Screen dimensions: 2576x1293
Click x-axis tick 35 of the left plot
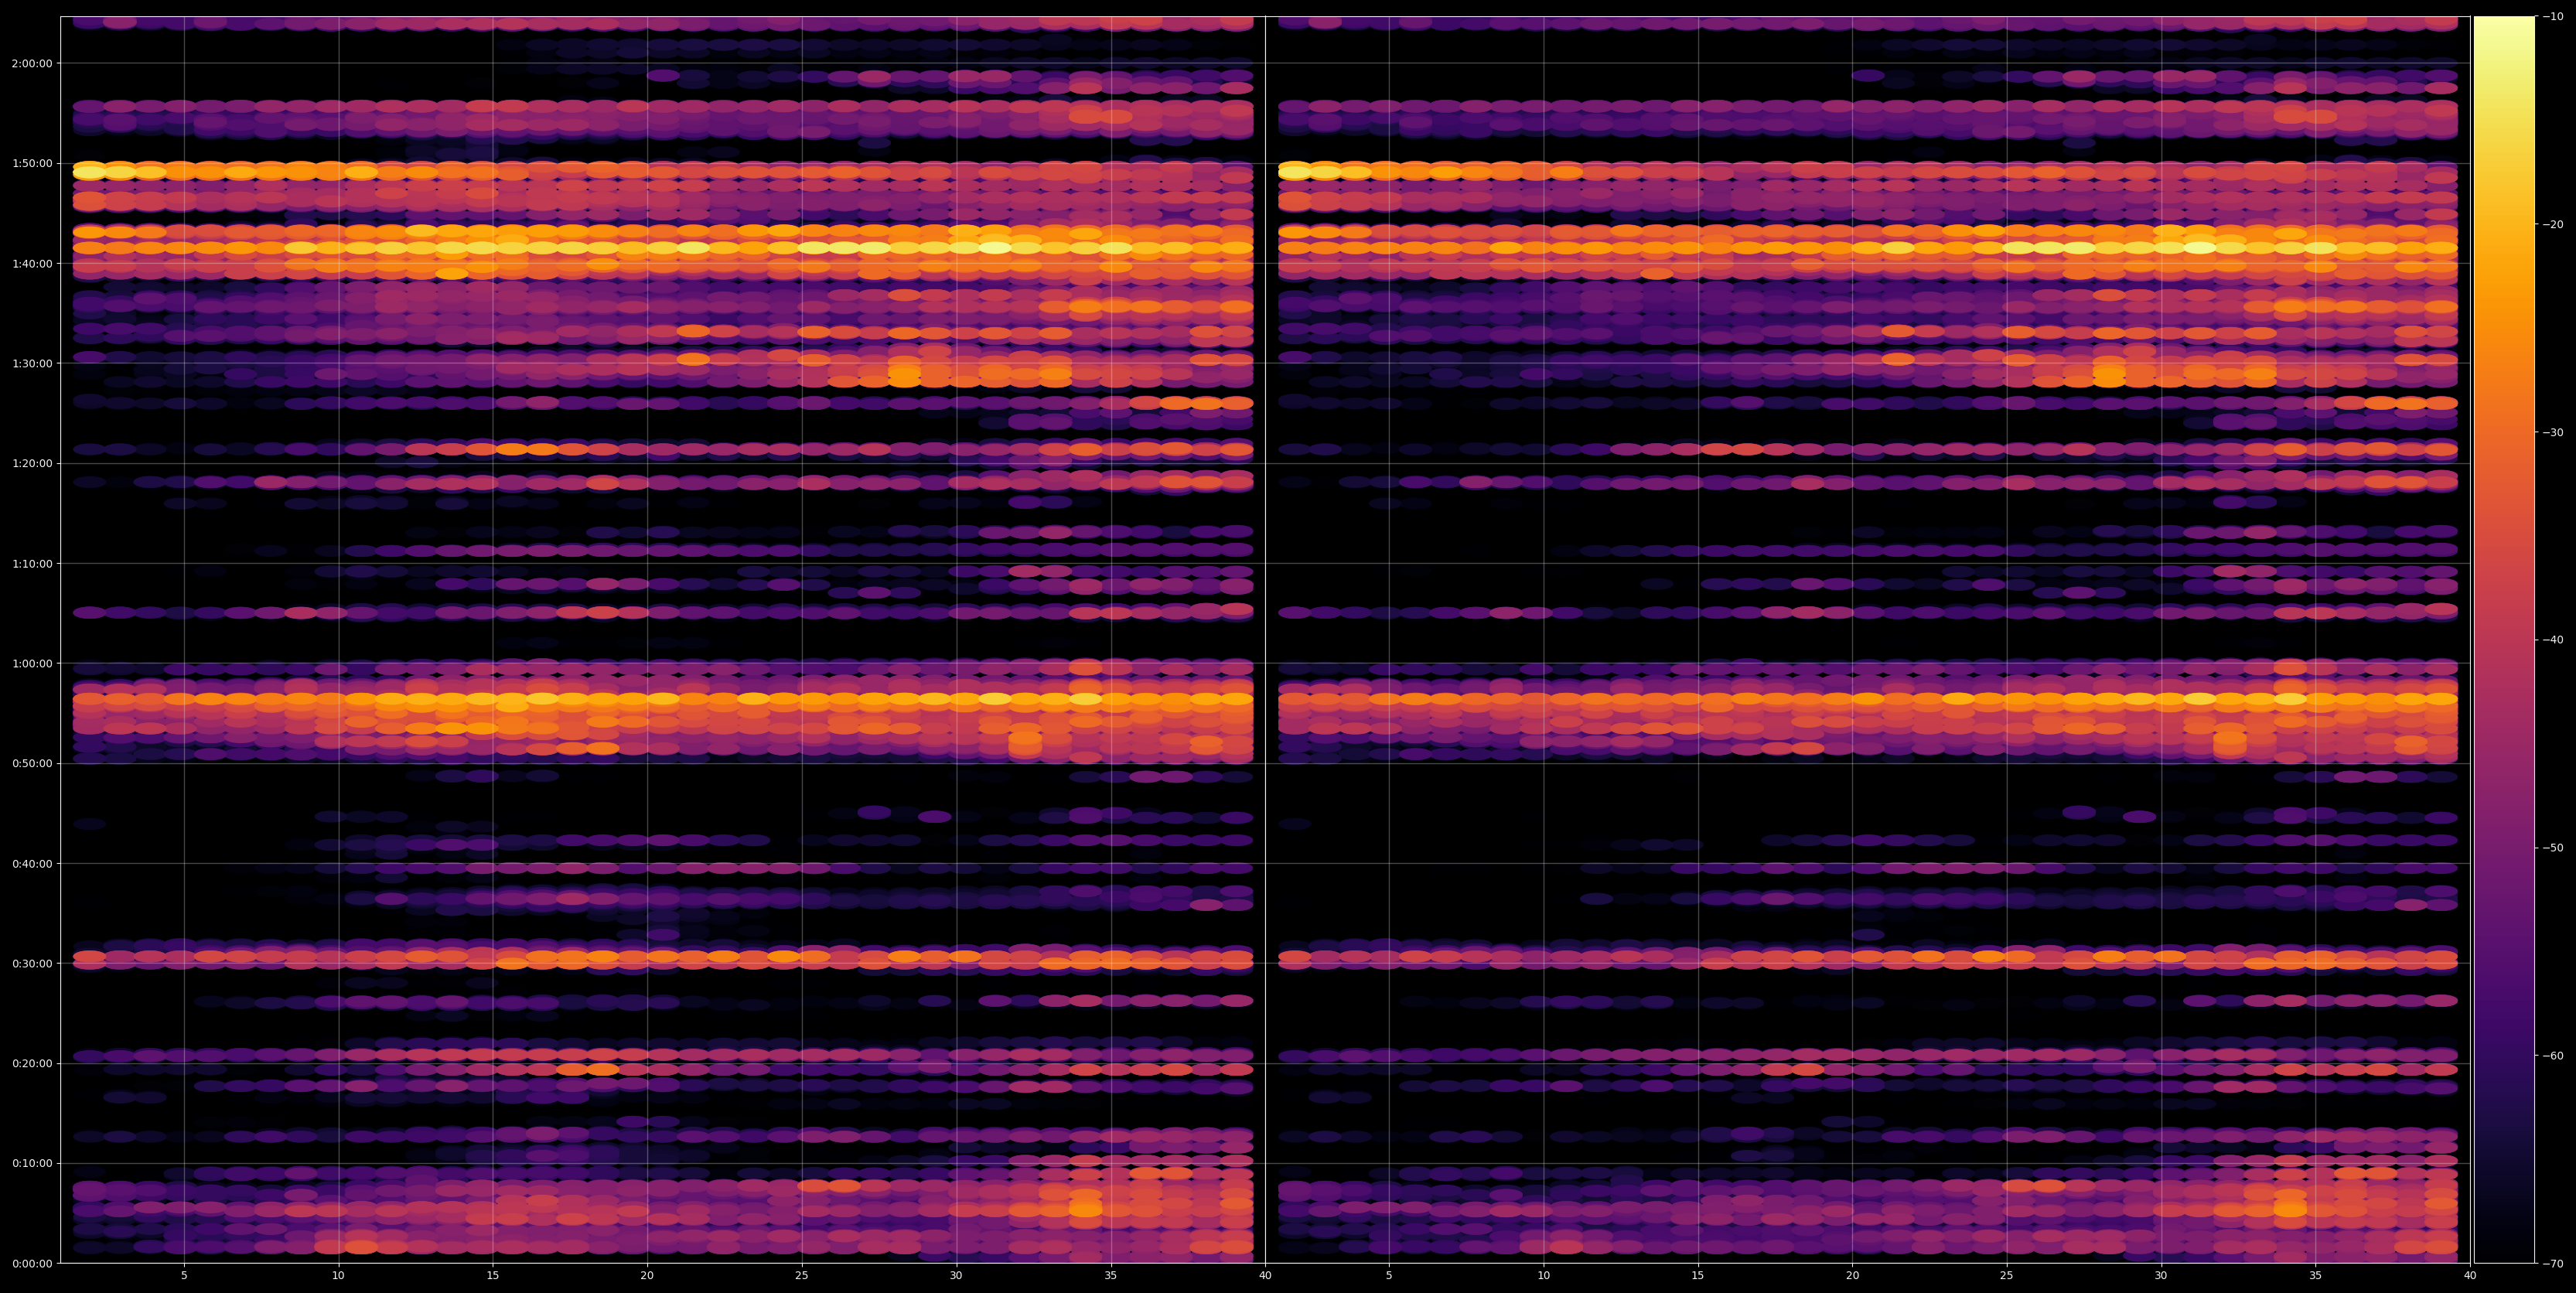[1111, 1276]
